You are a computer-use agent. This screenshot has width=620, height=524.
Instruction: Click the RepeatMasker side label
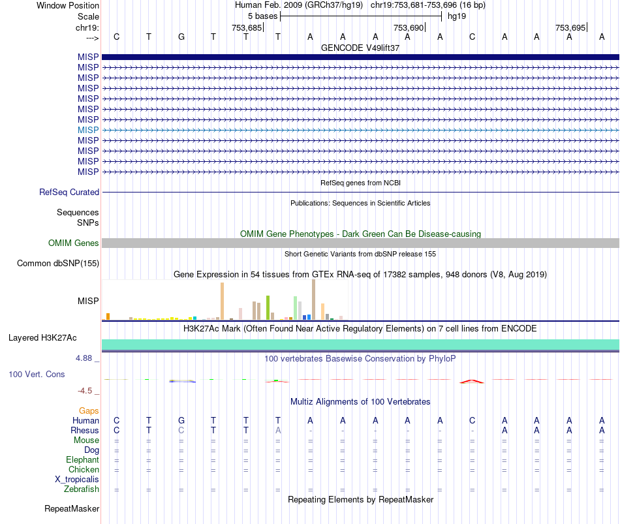coord(72,508)
